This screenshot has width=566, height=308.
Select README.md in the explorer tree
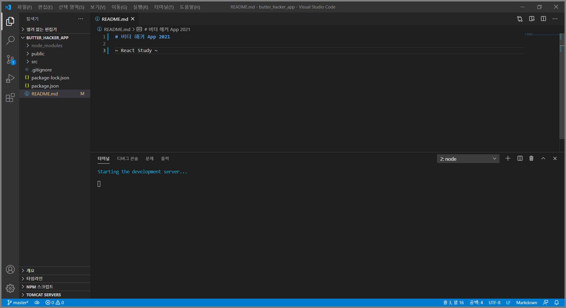(55, 94)
